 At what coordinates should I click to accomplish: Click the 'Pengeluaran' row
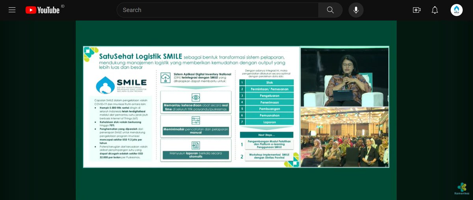[x=267, y=95]
